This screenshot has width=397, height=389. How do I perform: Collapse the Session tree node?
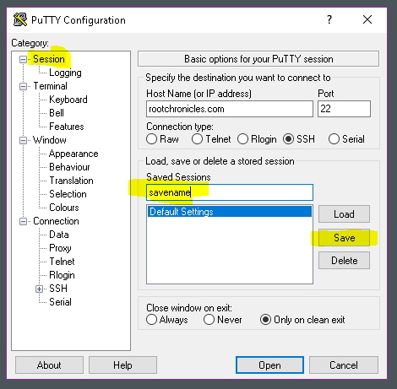23,59
